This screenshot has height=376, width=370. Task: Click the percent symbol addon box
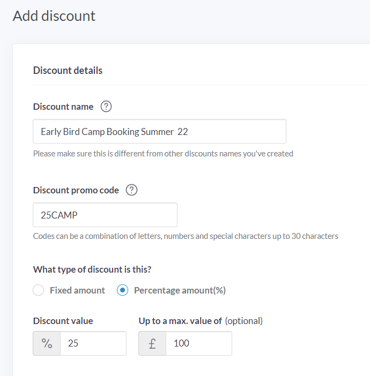click(47, 343)
